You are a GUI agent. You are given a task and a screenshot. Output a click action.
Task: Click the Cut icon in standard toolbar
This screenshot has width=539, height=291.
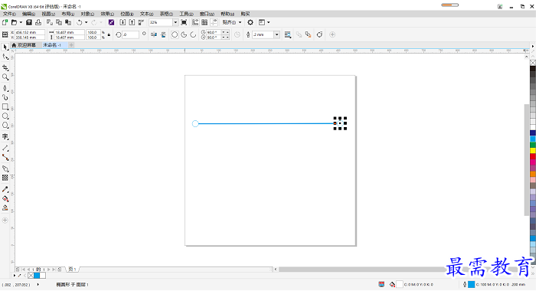(50, 22)
